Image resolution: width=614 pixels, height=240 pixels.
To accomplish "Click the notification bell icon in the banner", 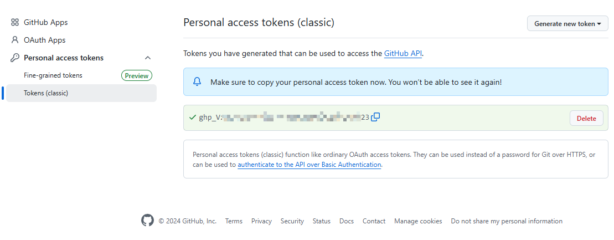I will click(197, 82).
